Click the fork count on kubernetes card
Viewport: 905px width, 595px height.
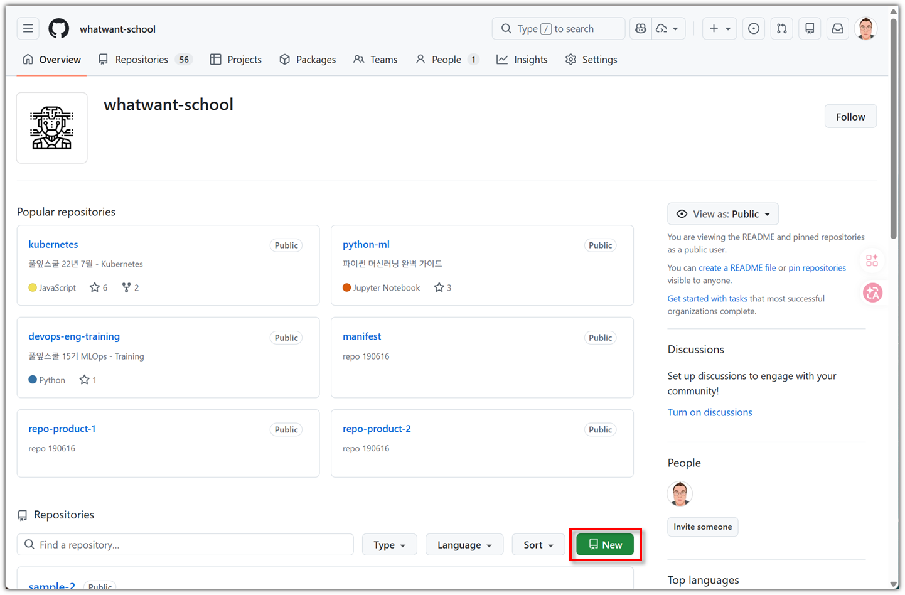[x=131, y=287]
